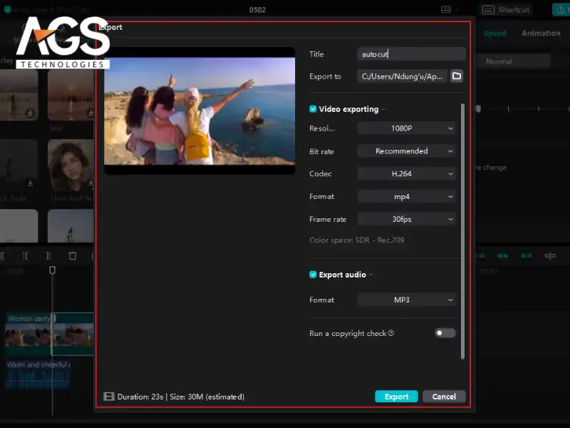Image resolution: width=570 pixels, height=428 pixels.
Task: Click the help icon after copyright check
Action: click(x=391, y=333)
